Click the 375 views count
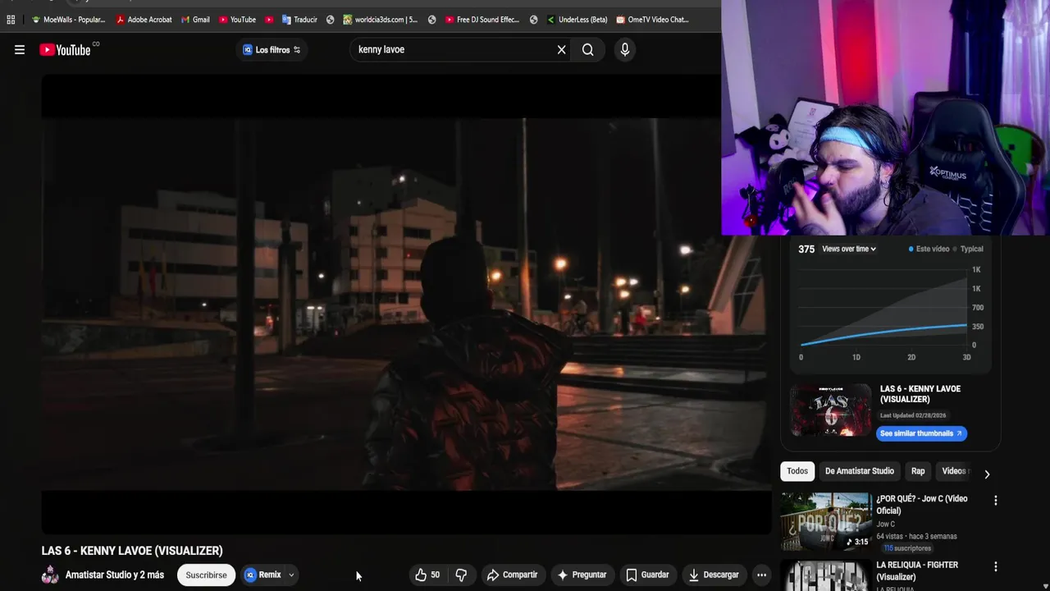 pos(806,250)
